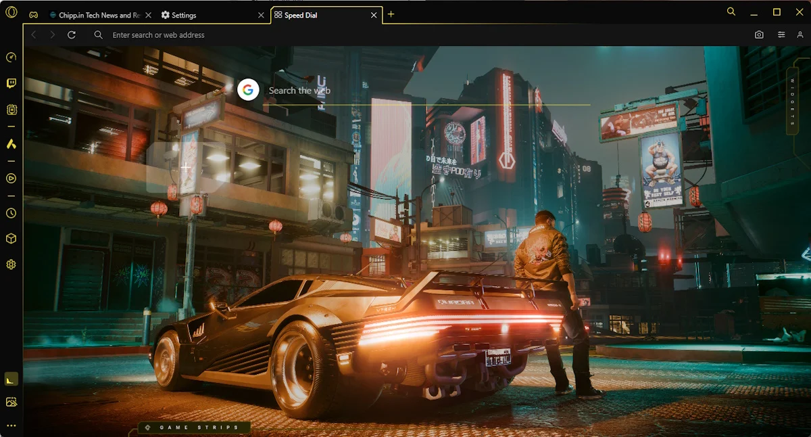Open the profile account icon in the toolbar
Viewport: 811px width, 437px height.
(x=800, y=34)
